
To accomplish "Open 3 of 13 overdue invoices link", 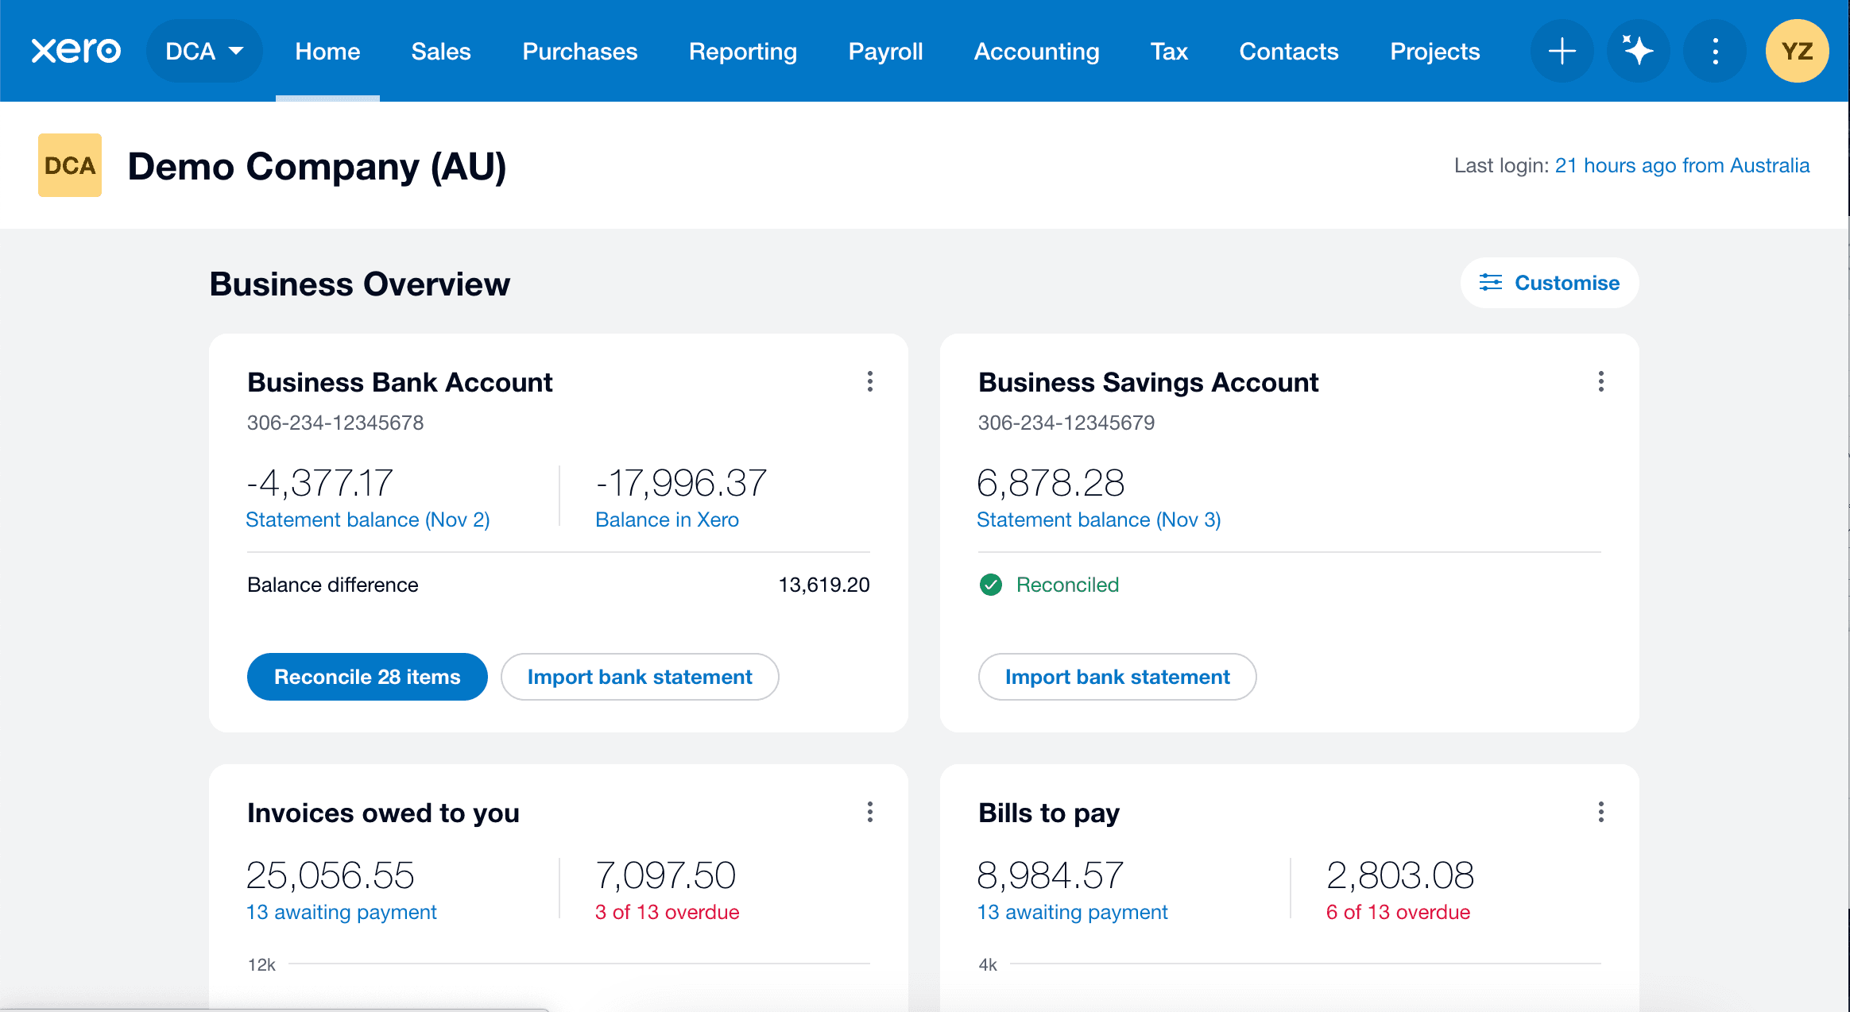I will tap(667, 912).
